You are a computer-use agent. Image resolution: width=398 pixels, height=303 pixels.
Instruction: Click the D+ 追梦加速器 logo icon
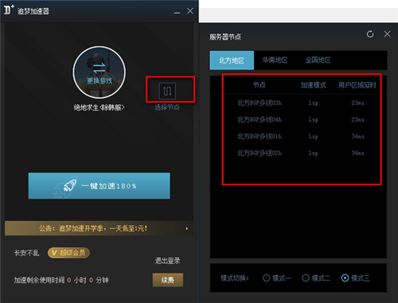(9, 10)
